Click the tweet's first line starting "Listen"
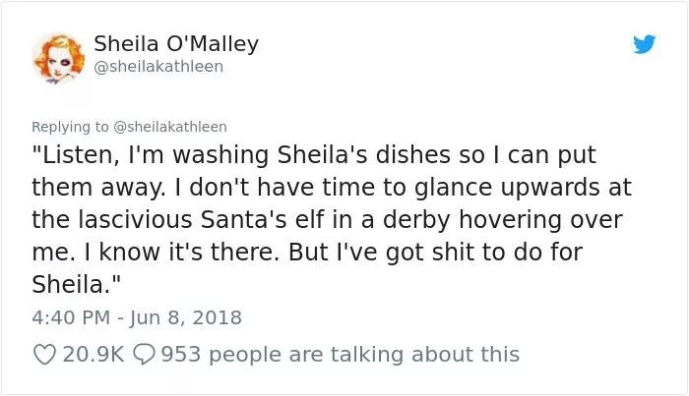The image size is (689, 396). [315, 155]
